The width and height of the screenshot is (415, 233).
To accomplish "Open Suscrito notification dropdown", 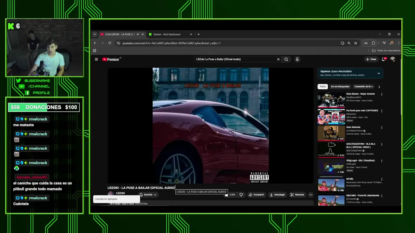I will tap(148, 194).
